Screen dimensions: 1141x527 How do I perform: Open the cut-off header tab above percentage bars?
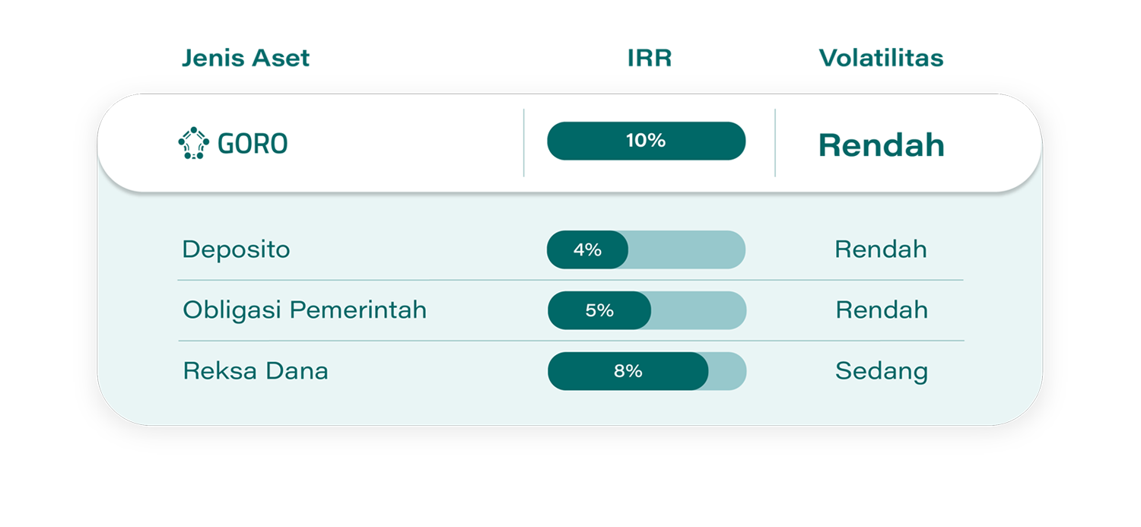click(x=648, y=61)
